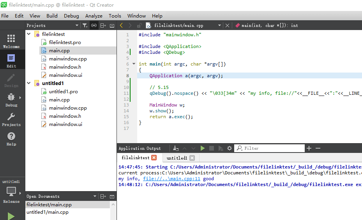Select mainwindow.ui under filelinktest

point(65,75)
